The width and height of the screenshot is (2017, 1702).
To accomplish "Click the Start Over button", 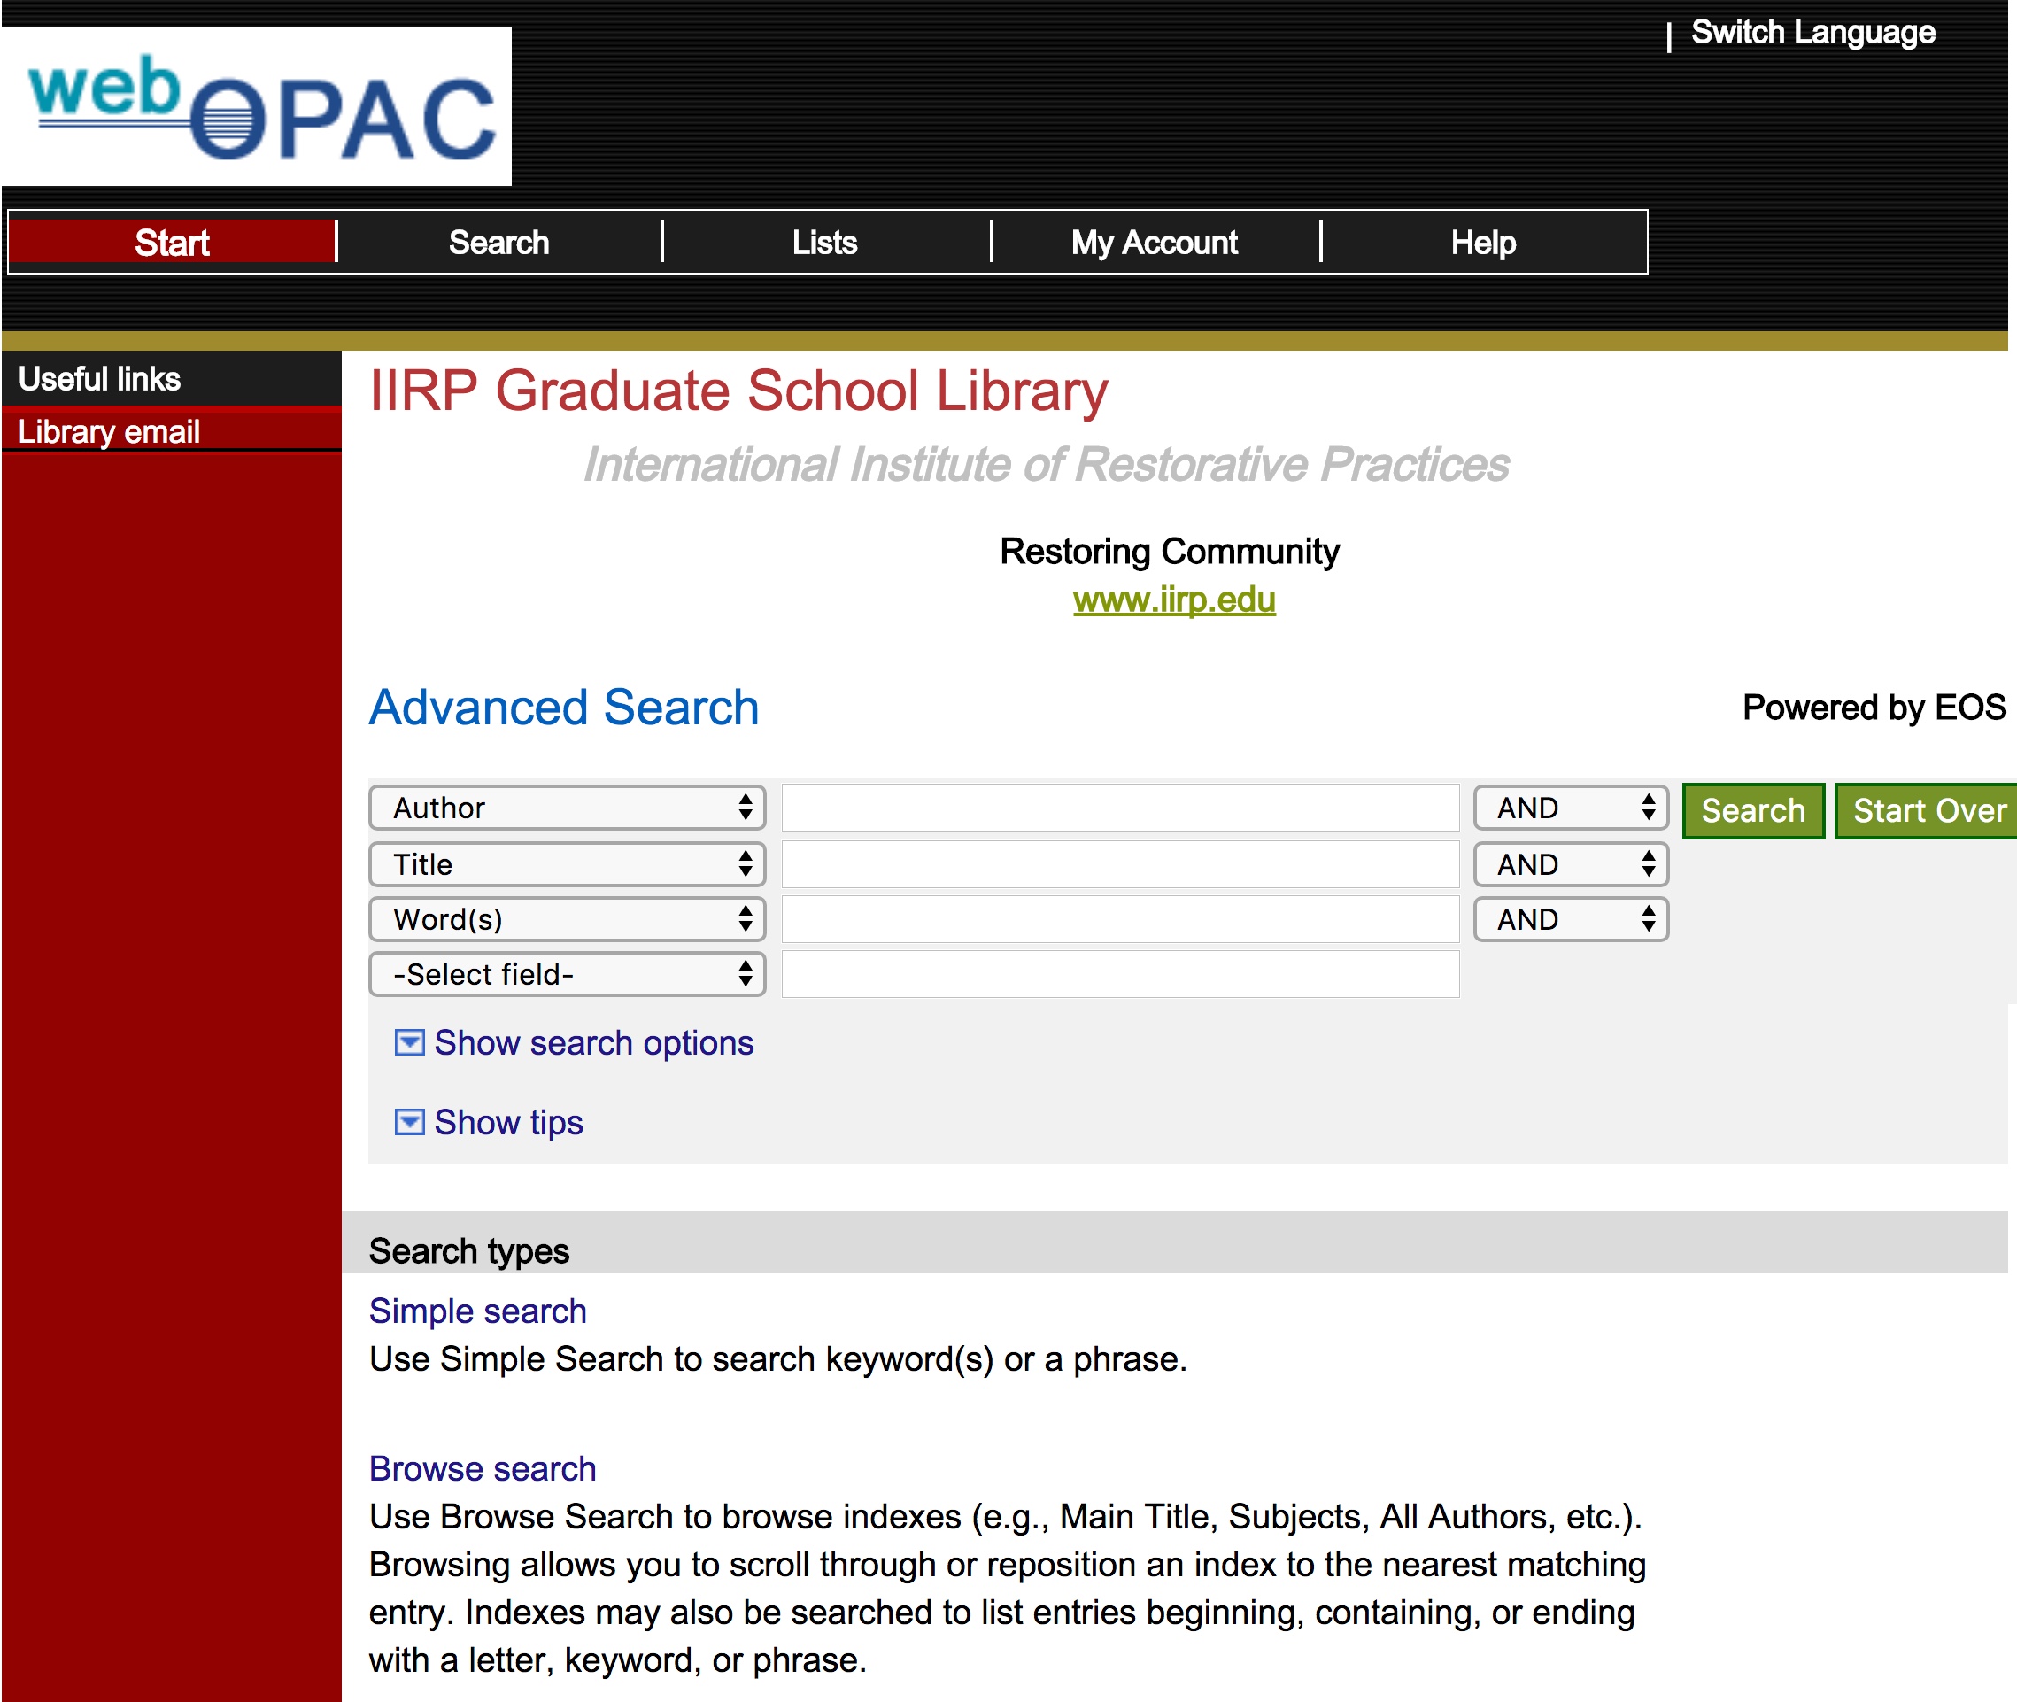I will 1927,810.
